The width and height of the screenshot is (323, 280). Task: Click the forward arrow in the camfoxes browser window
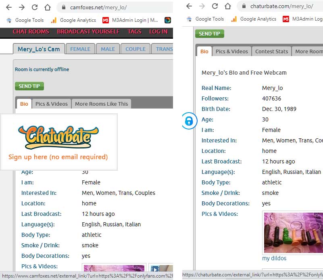[22, 7]
